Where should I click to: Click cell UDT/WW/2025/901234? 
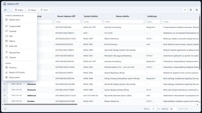coord(65,78)
